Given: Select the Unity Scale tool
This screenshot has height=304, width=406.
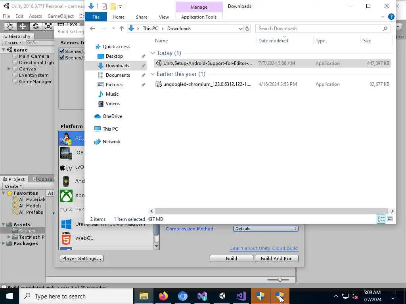Looking at the screenshot, I should tap(48, 27).
